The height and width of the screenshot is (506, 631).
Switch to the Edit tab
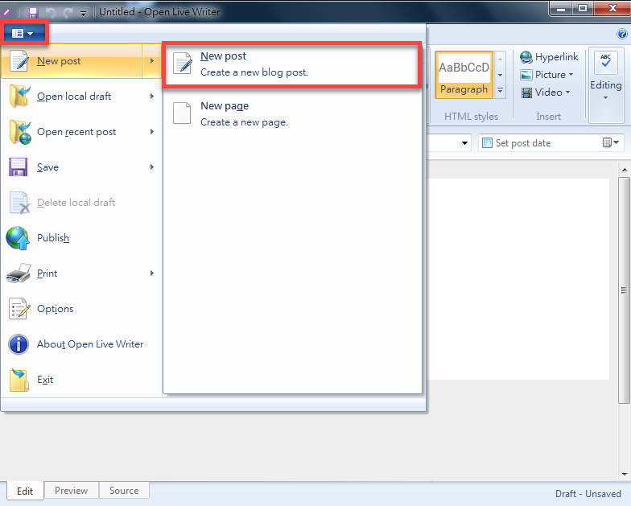tap(25, 491)
